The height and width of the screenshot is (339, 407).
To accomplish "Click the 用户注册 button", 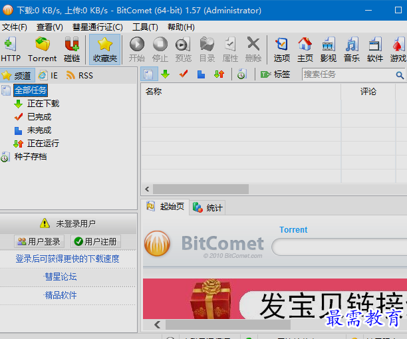I will (x=95, y=242).
